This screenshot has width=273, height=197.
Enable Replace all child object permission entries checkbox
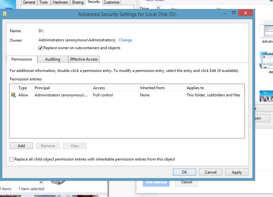pyautogui.click(x=11, y=159)
